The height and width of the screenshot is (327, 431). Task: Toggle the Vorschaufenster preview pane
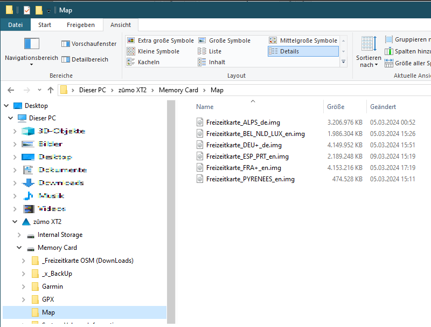click(x=89, y=44)
